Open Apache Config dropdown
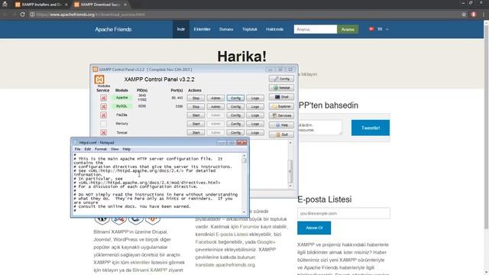The image size is (489, 275). (235, 98)
